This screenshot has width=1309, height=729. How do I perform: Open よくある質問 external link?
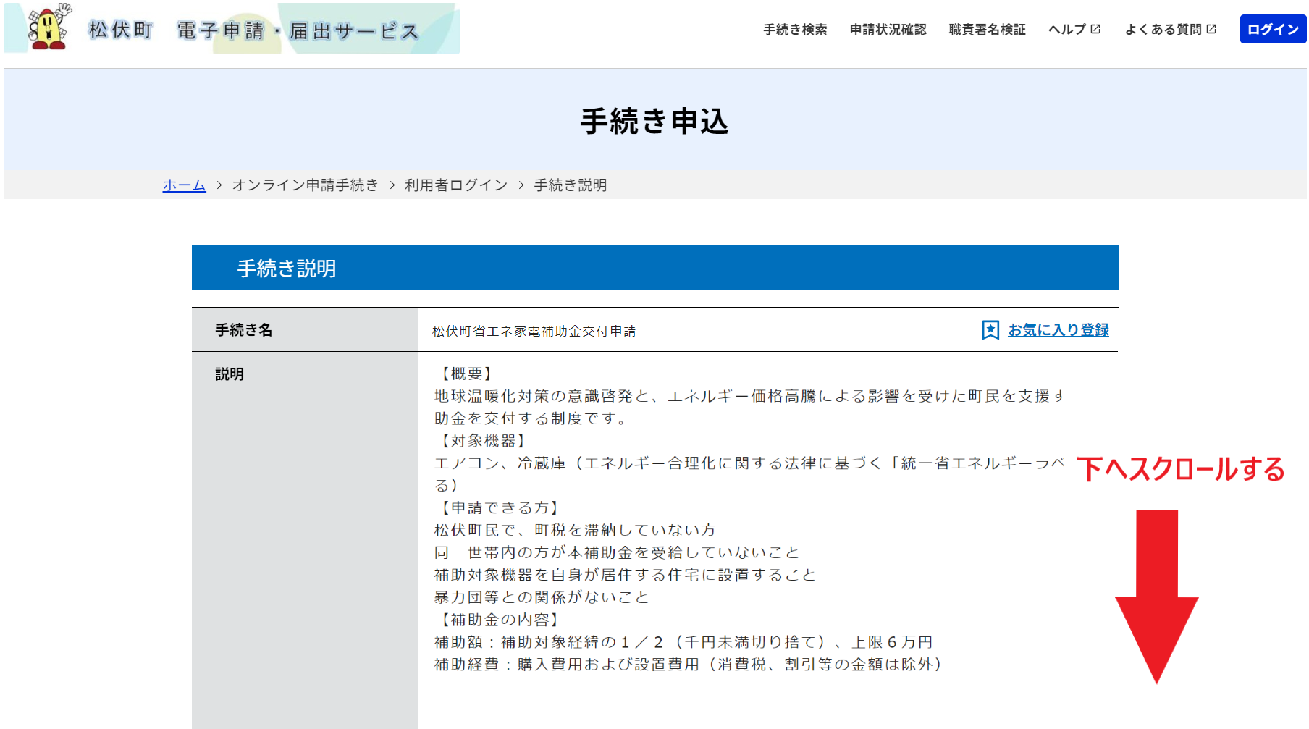coord(1171,29)
